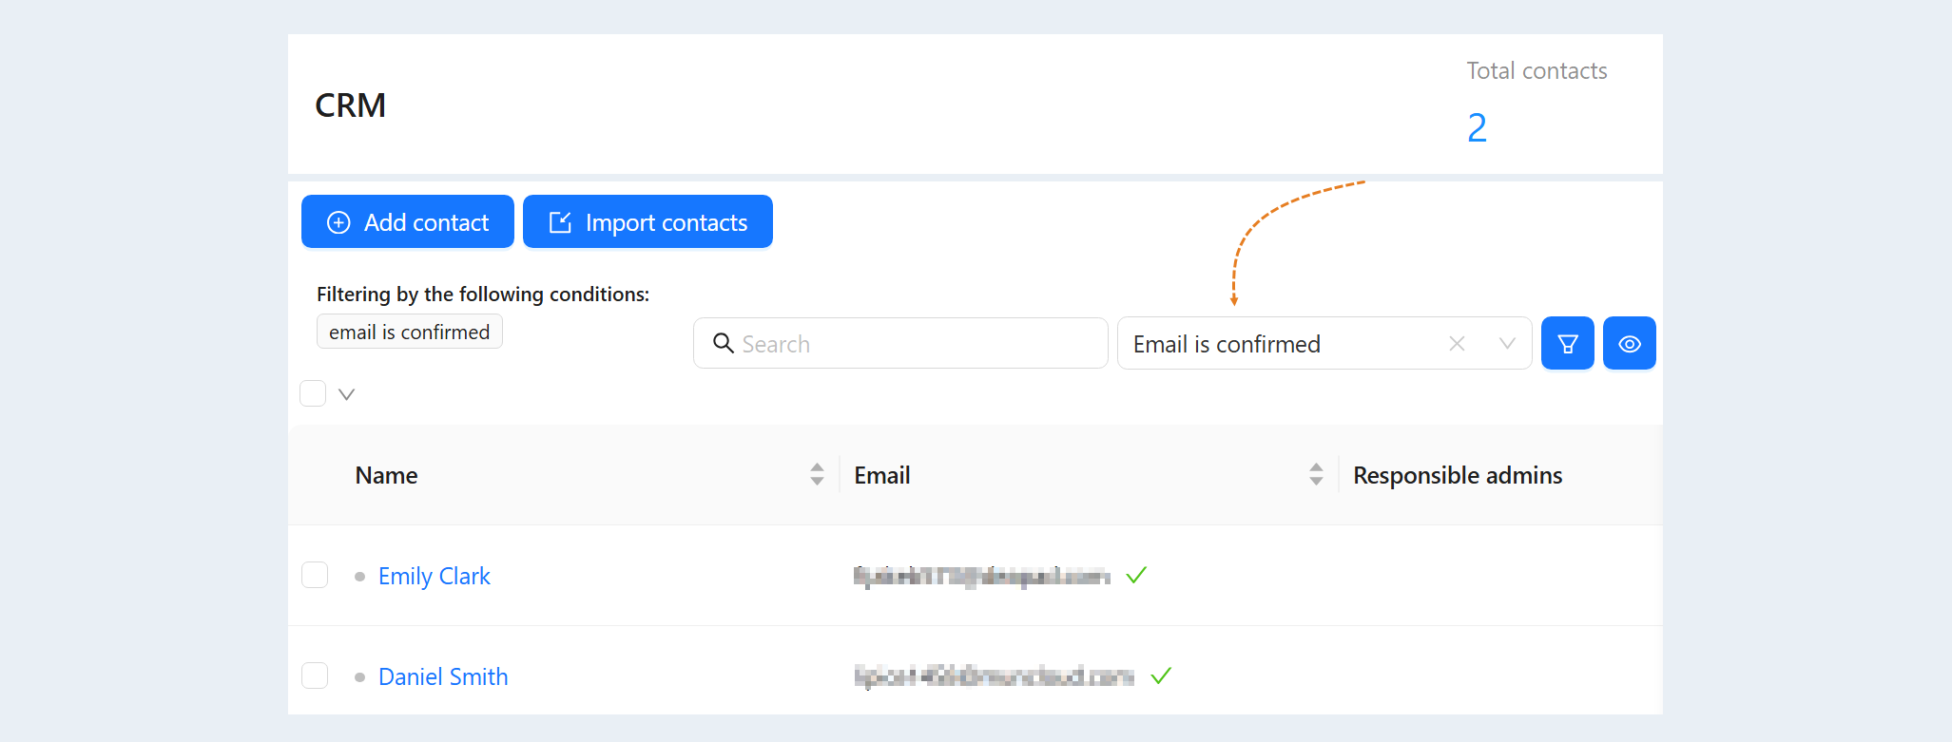Sort contacts by the Email column arrows
The image size is (1952, 742).
(1316, 474)
